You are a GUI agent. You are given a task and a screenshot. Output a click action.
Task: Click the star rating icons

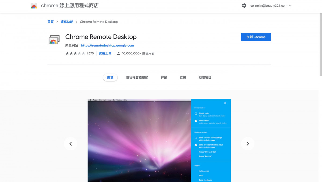[75, 53]
